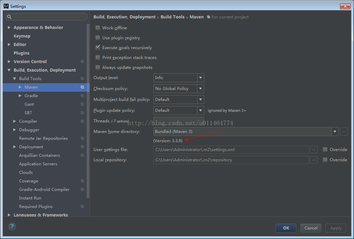Screen dimensions: 354x239
Task: Click the IntelliJ logo in the title bar
Action: (x=6, y=6)
